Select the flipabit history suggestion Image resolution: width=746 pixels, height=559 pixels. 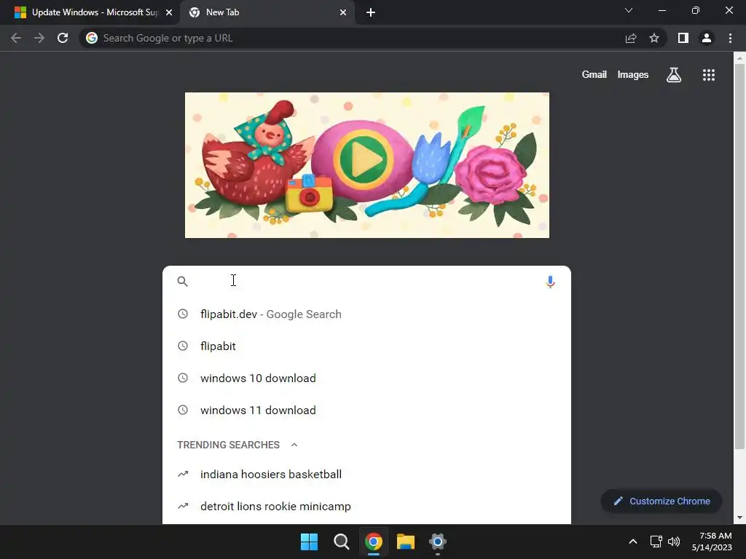coord(366,346)
